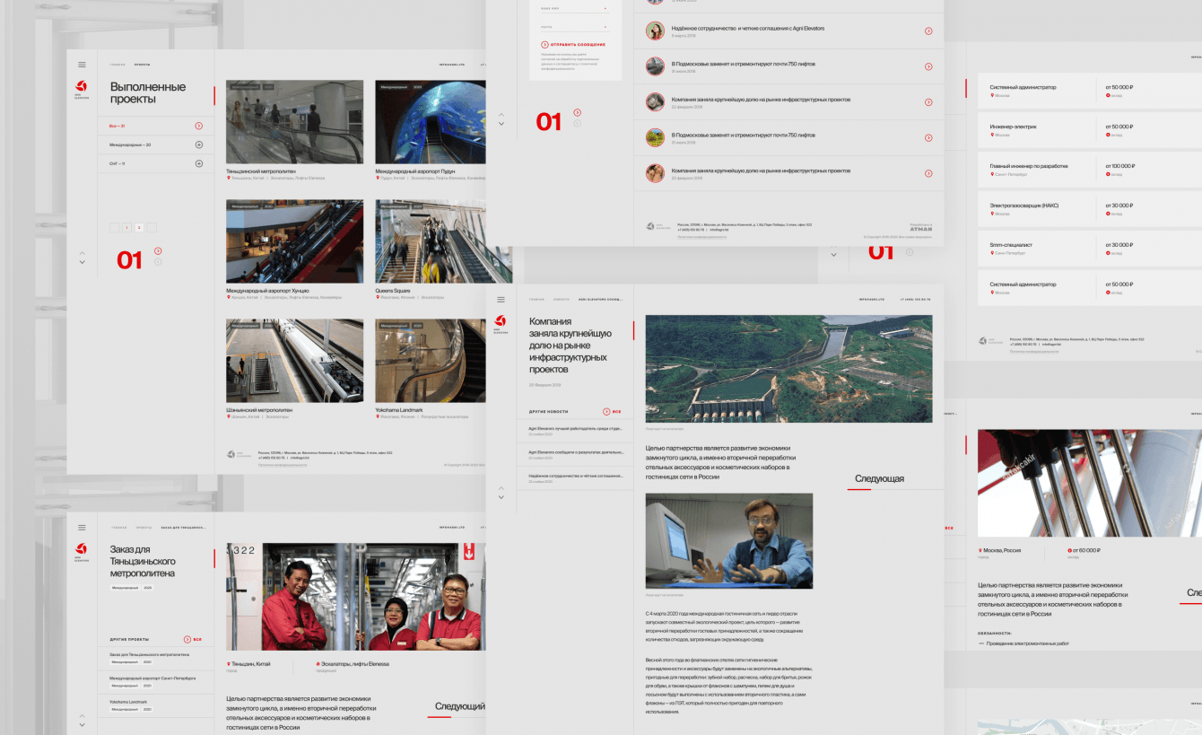
Task: Open Yokohama Landmark project thumbnail
Action: click(x=431, y=361)
